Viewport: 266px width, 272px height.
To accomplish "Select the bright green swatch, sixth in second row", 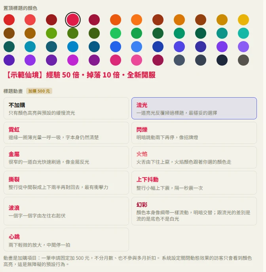I will (116, 33).
